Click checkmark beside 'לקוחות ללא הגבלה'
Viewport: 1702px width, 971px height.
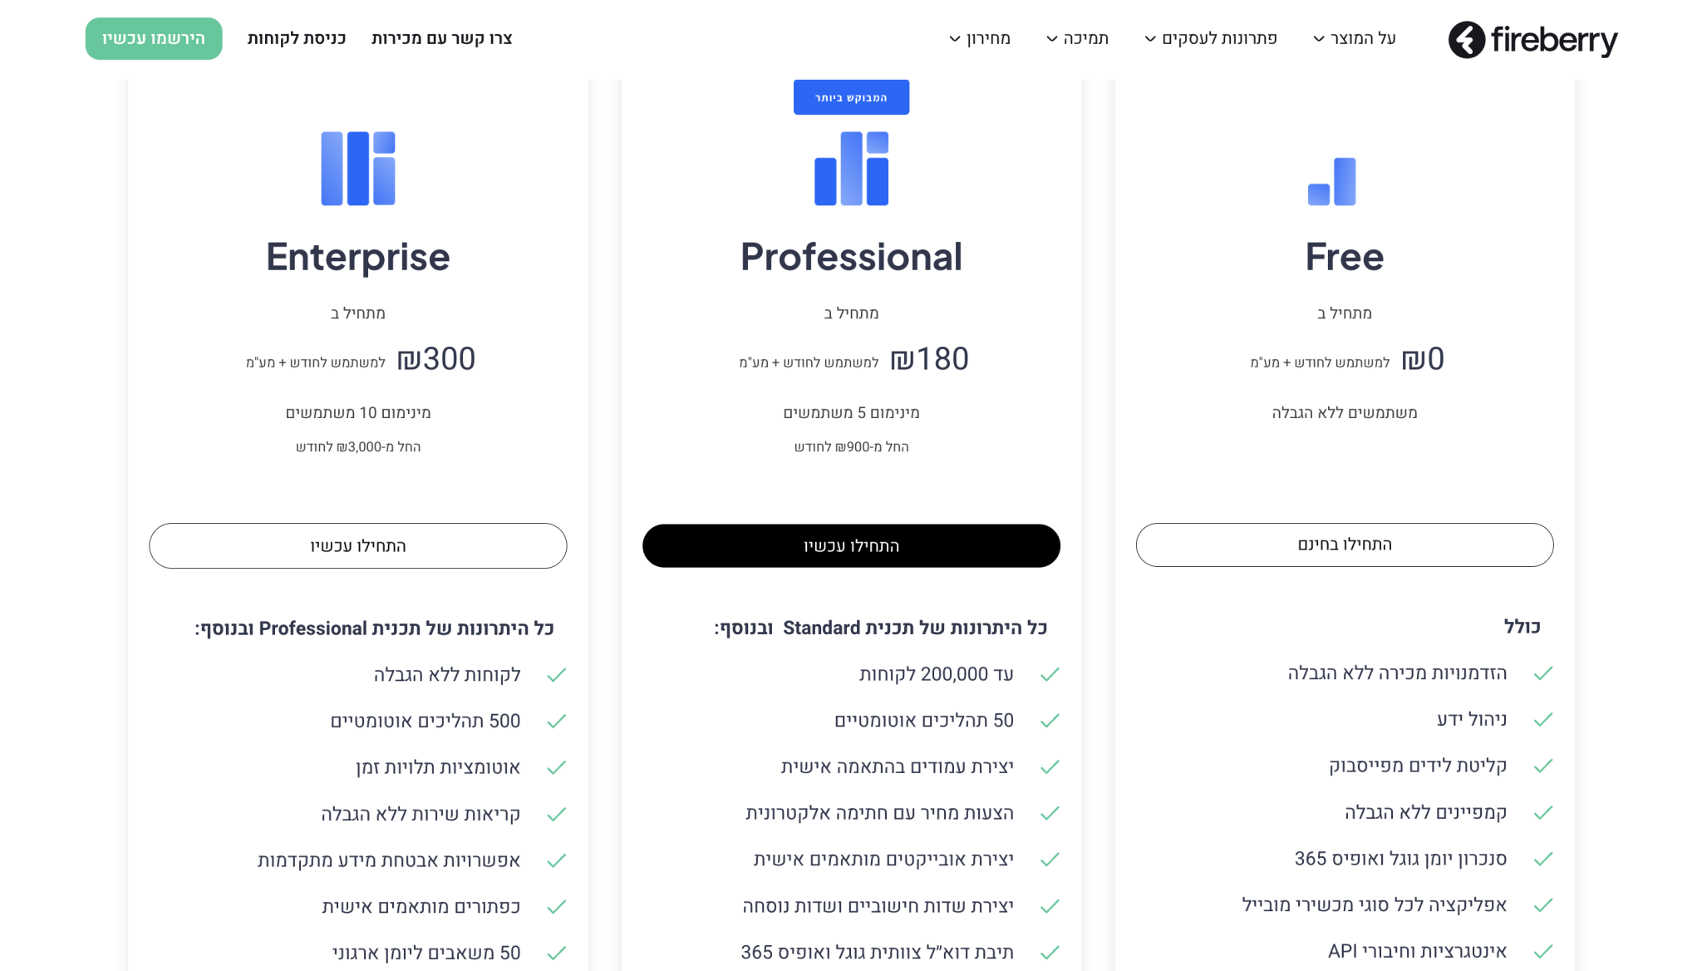557,675
